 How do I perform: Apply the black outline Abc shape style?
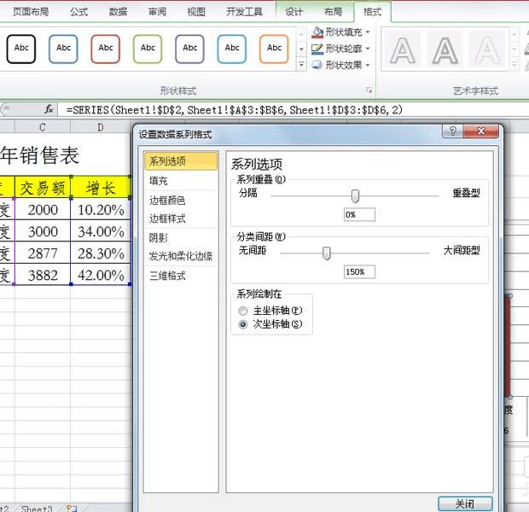[21, 49]
